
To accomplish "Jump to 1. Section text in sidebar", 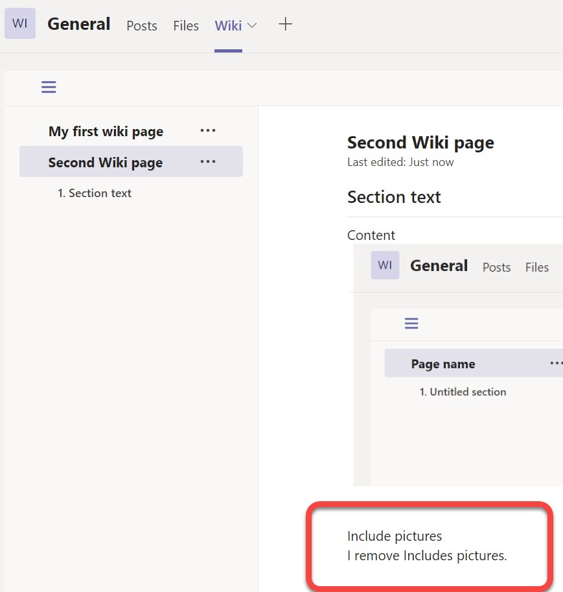I will (95, 193).
